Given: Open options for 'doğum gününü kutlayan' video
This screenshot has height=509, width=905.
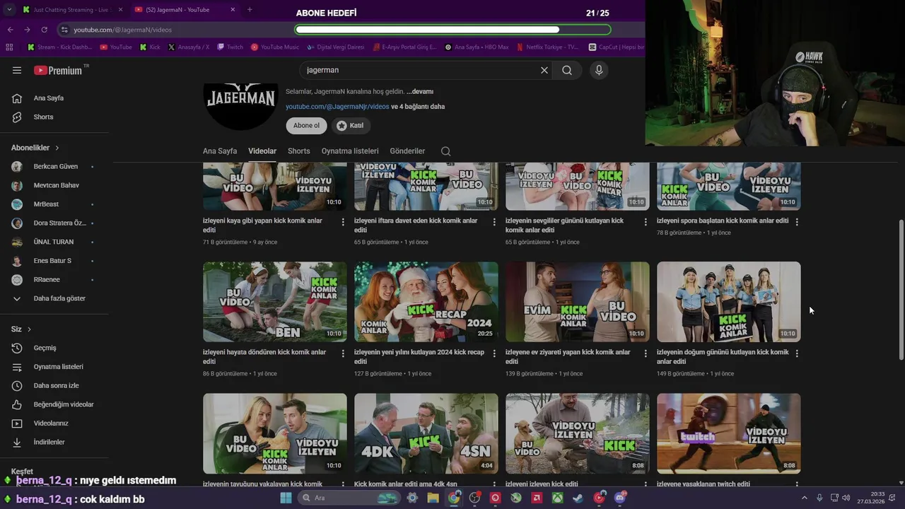Looking at the screenshot, I should [797, 353].
